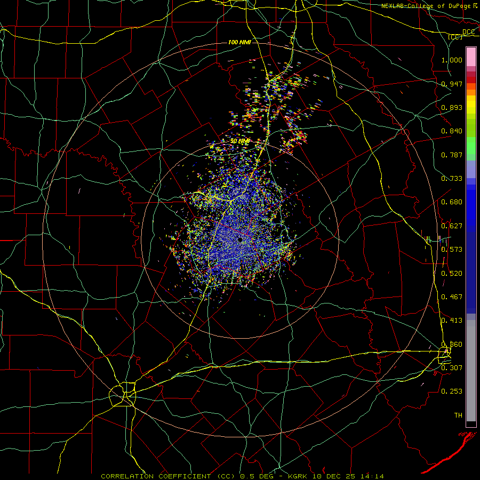Screen dimensions: 480x480
Task: Click the 0.787 color scale value
Action: [x=452, y=155]
